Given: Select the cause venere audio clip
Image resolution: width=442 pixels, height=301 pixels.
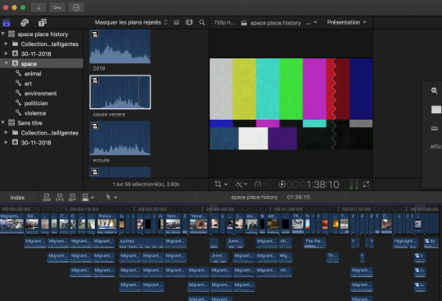Looking at the screenshot, I should (120, 92).
